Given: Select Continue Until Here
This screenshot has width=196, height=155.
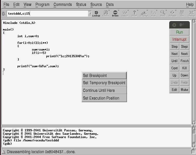Looking at the screenshot, I should [104, 90].
